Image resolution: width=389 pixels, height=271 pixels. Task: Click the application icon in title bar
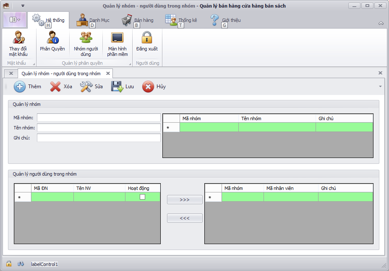(x=6, y=5)
